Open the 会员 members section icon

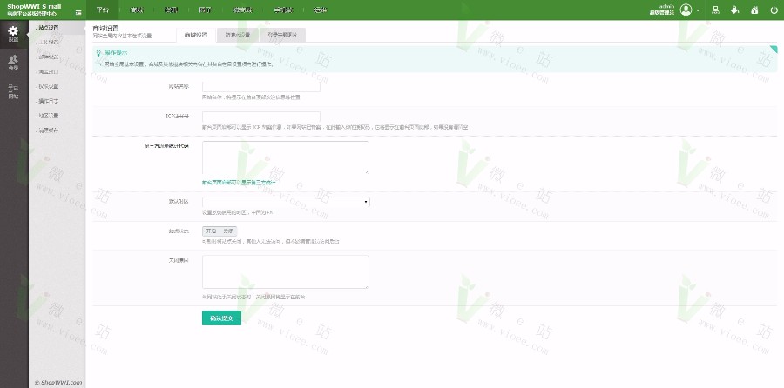tap(13, 63)
